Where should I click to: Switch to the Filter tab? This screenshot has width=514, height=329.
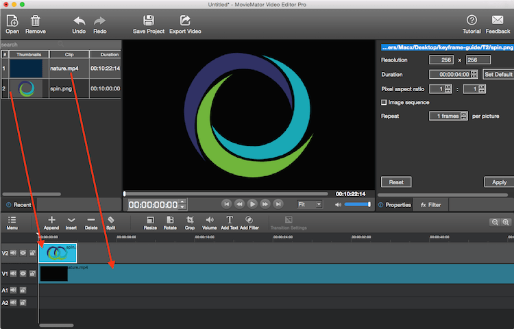point(430,205)
